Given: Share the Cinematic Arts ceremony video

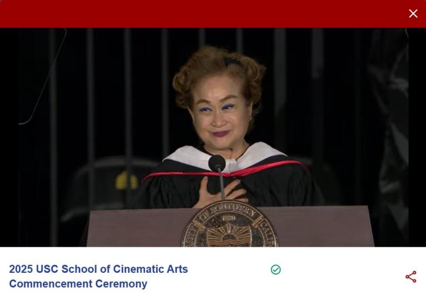Looking at the screenshot, I should point(410,277).
